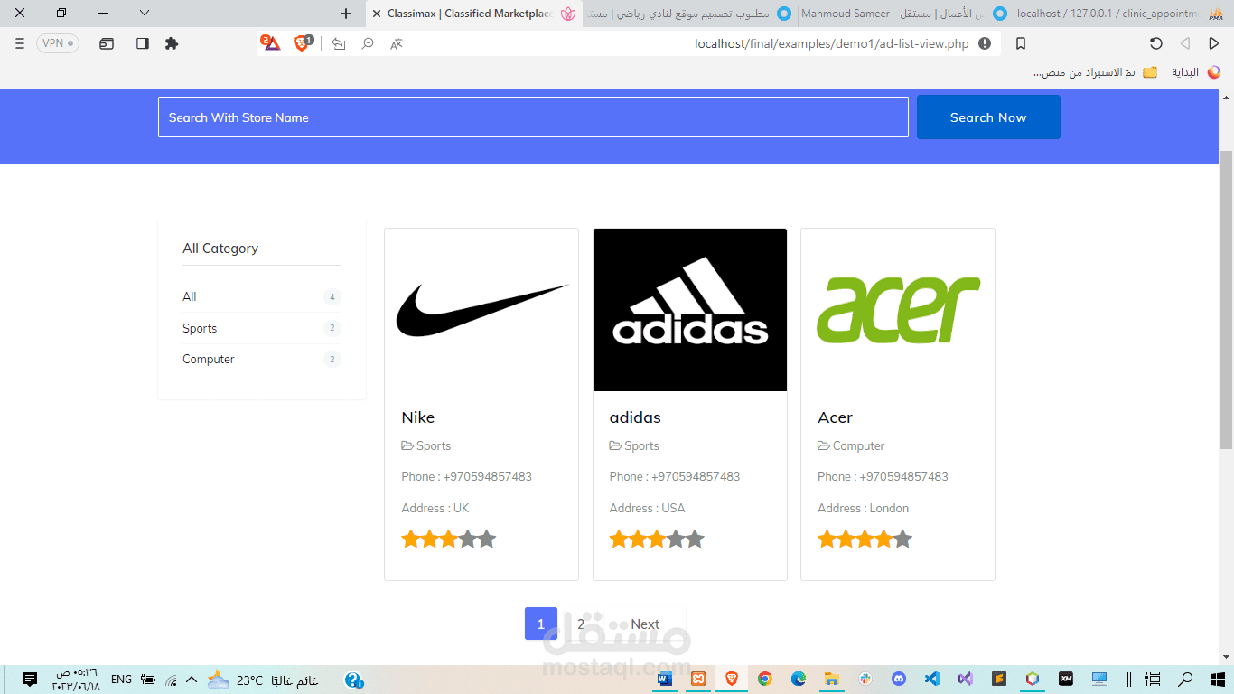Open Sublime Text from the taskbar
This screenshot has width=1234, height=694.
[x=999, y=679]
